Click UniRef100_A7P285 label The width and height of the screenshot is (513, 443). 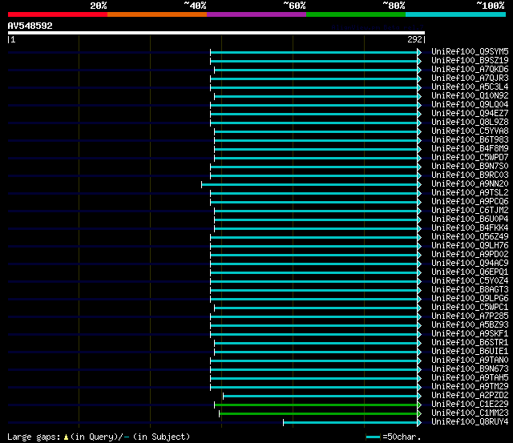(470, 316)
